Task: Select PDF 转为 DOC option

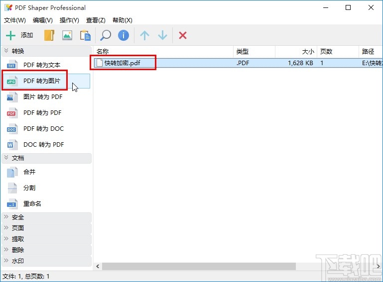Action: point(43,128)
